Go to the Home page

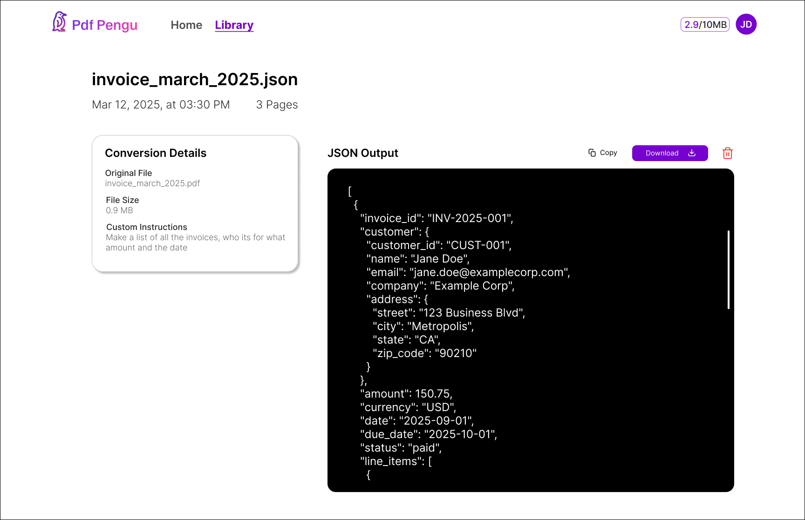pos(186,25)
